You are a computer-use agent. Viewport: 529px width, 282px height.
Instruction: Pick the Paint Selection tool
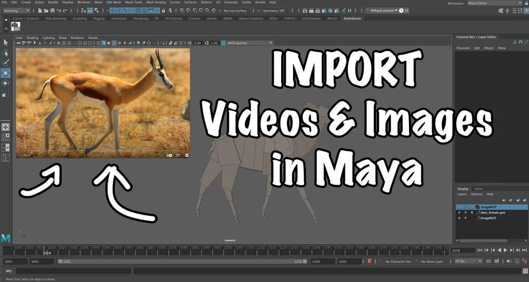coord(5,63)
